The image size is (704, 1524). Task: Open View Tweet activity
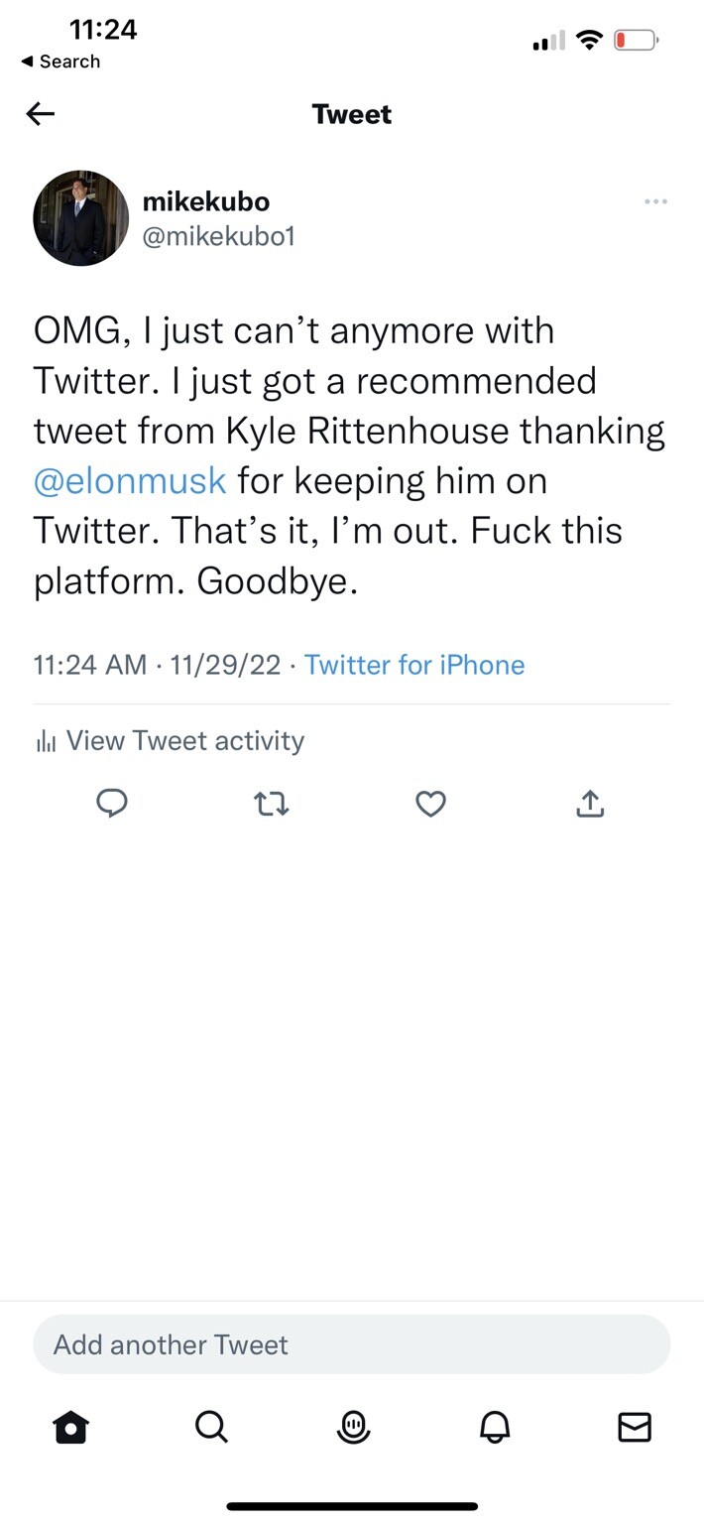(184, 740)
